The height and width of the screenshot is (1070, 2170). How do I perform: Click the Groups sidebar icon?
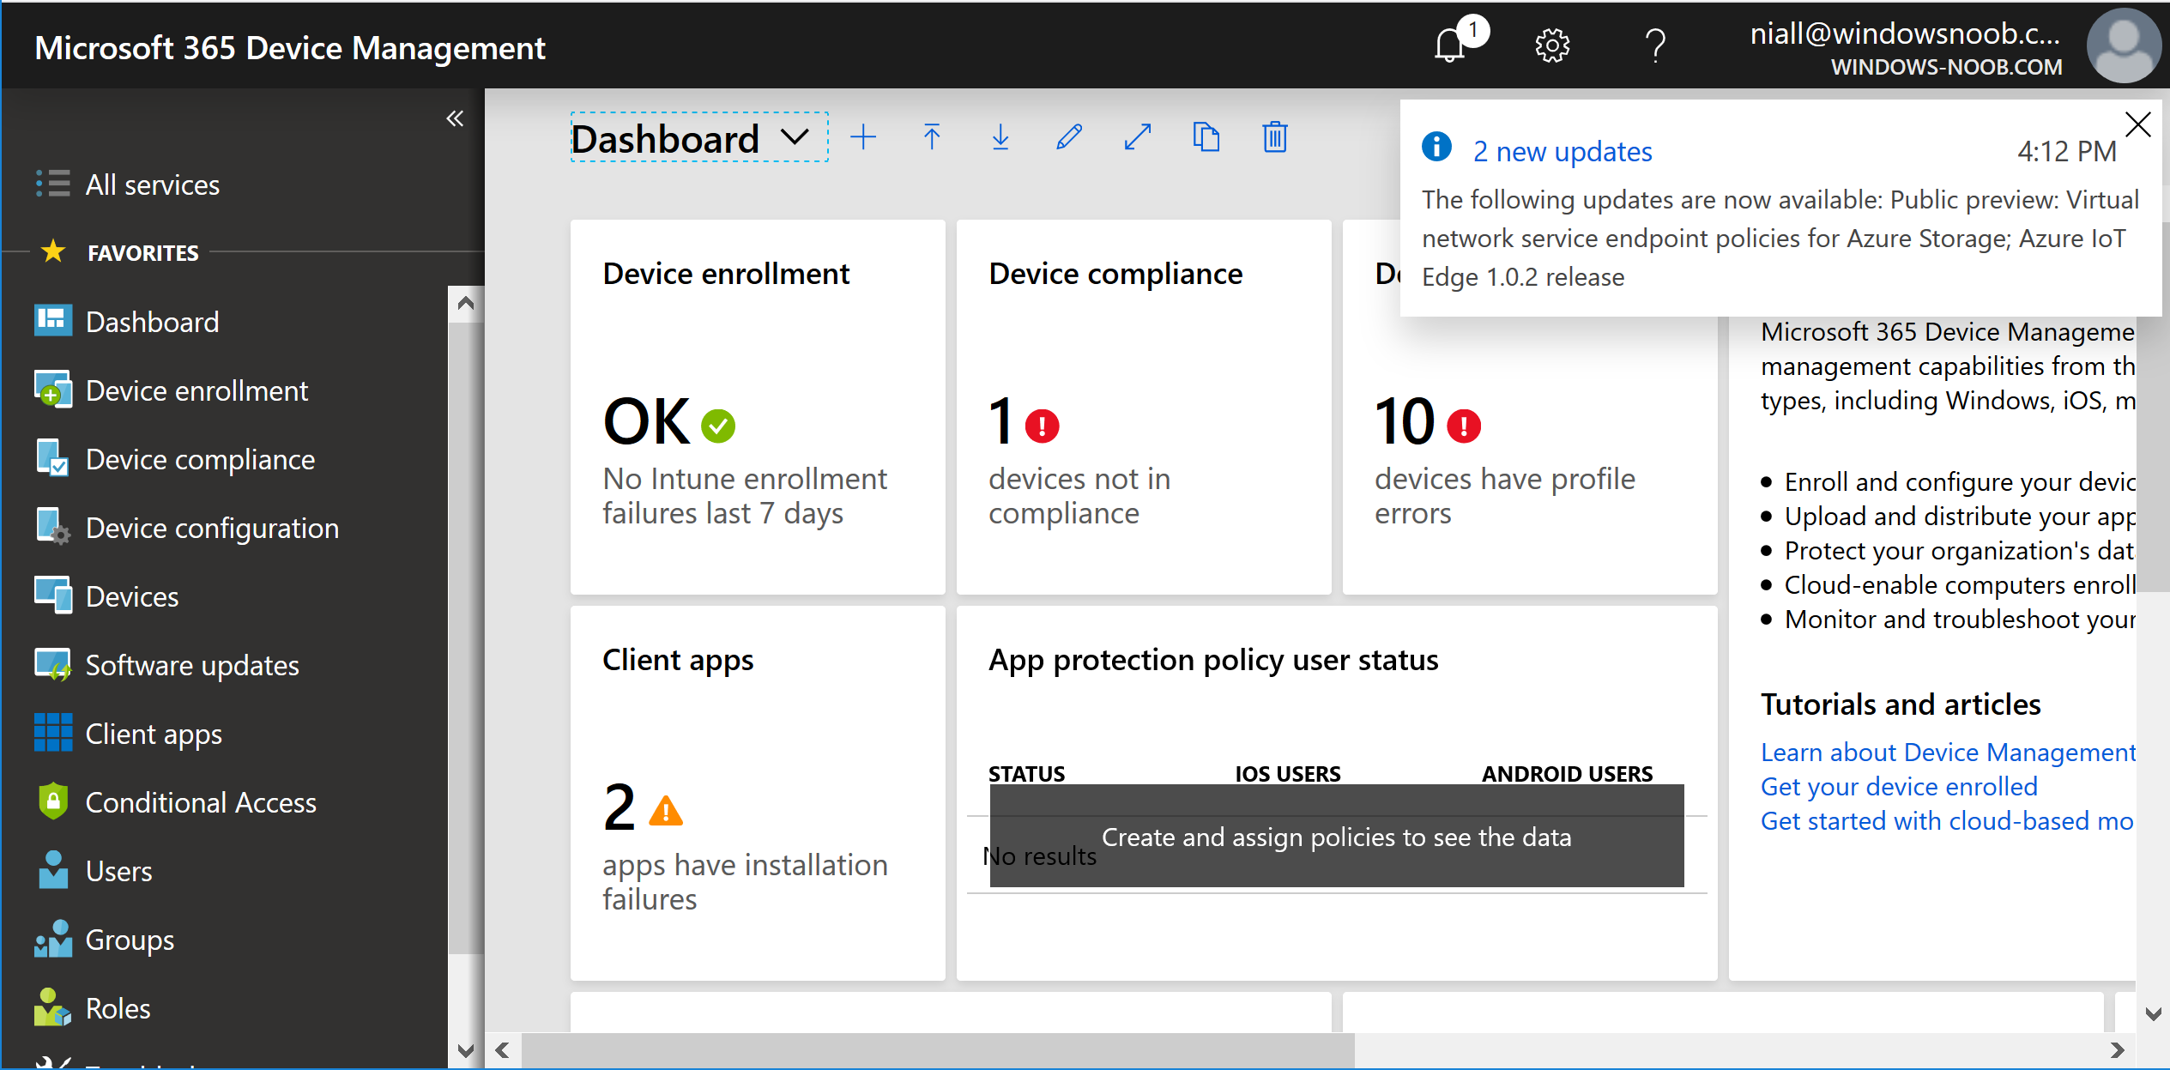pyautogui.click(x=53, y=939)
